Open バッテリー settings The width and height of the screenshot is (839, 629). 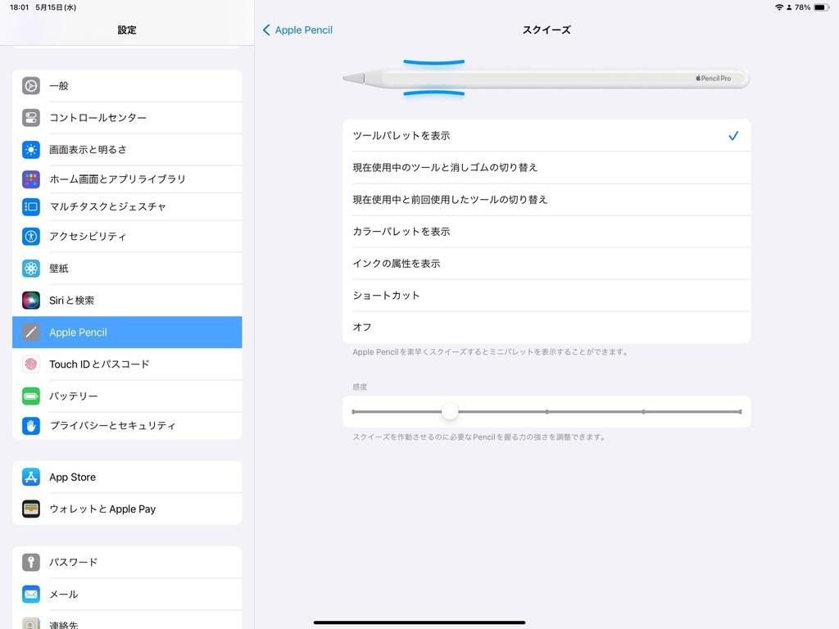click(127, 396)
